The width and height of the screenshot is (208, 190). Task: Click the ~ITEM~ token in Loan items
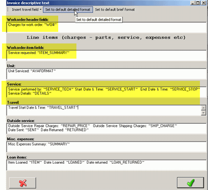pyautogui.click(x=35, y=162)
